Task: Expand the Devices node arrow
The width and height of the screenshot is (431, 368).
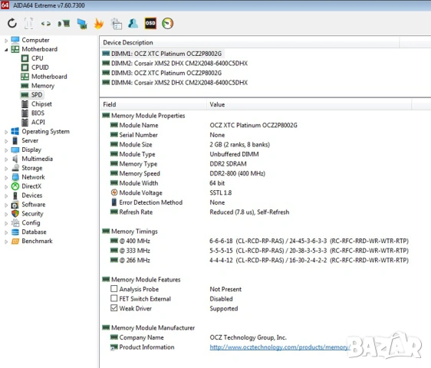Action: click(6, 196)
